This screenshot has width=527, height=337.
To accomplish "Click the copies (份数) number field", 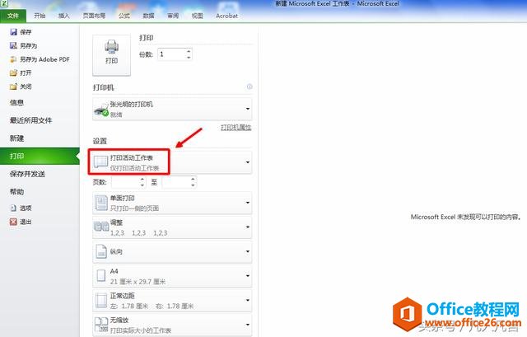I will point(171,54).
